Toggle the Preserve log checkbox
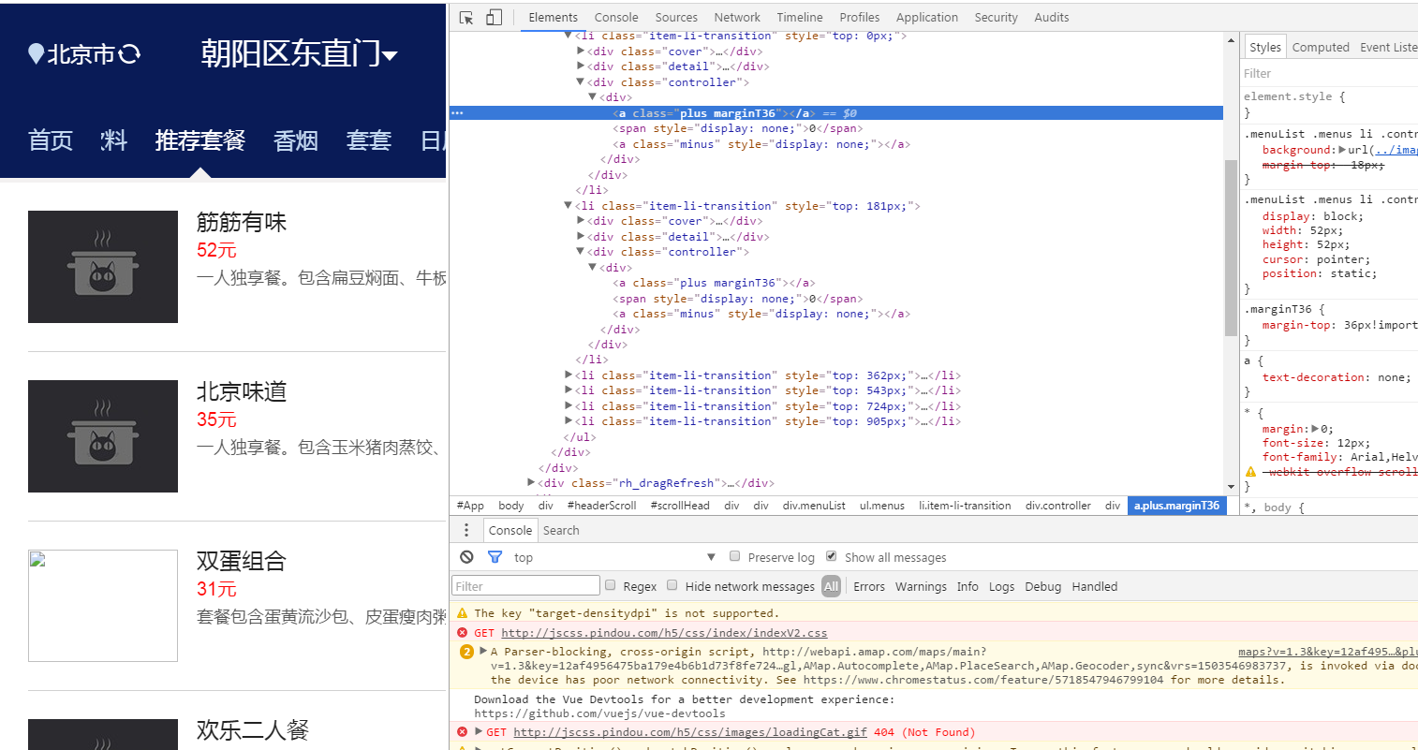This screenshot has width=1418, height=750. [735, 556]
